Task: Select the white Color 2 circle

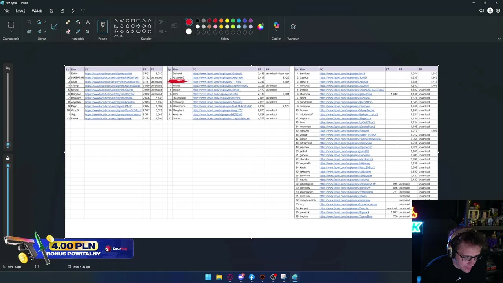Action: [x=189, y=31]
